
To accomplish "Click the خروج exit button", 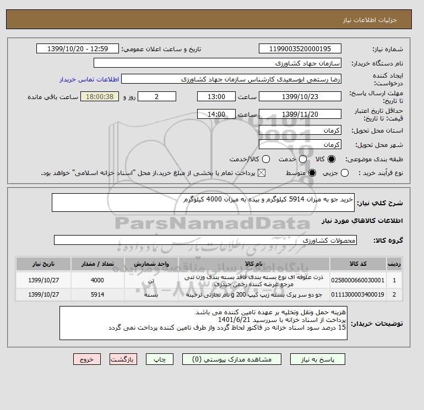I will coord(87,359).
